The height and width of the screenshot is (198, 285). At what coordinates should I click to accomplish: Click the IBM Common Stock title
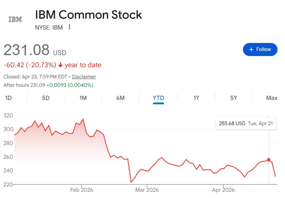pyautogui.click(x=88, y=15)
